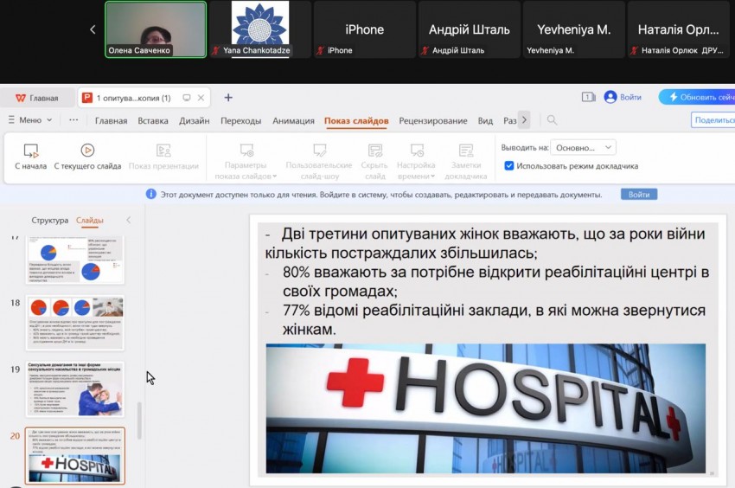Viewport: 735px width, 488px height.
Task: Click the 'Поделиться' share button
Action: [x=713, y=120]
